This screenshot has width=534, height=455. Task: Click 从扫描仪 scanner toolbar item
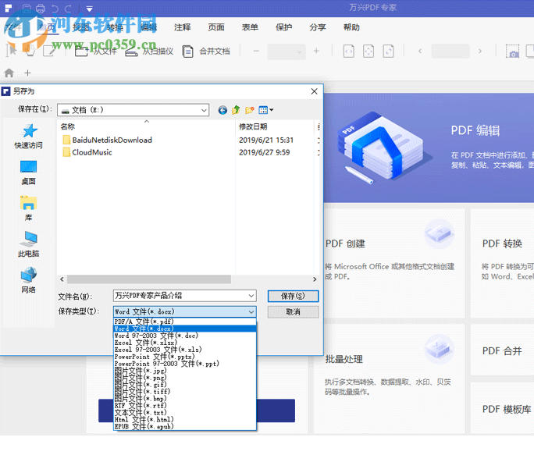click(x=150, y=52)
